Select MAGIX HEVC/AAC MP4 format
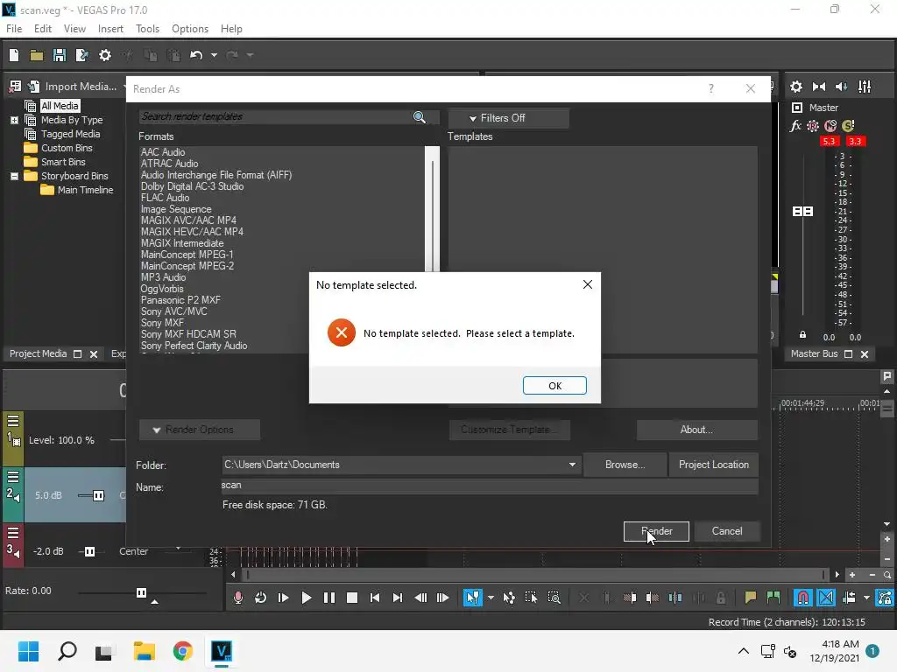897x672 pixels. click(x=192, y=232)
